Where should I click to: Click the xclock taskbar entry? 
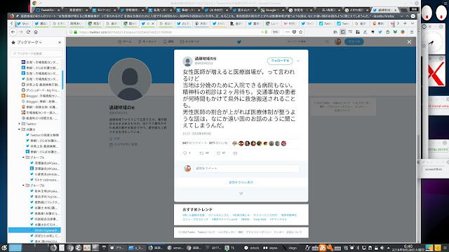252,248
